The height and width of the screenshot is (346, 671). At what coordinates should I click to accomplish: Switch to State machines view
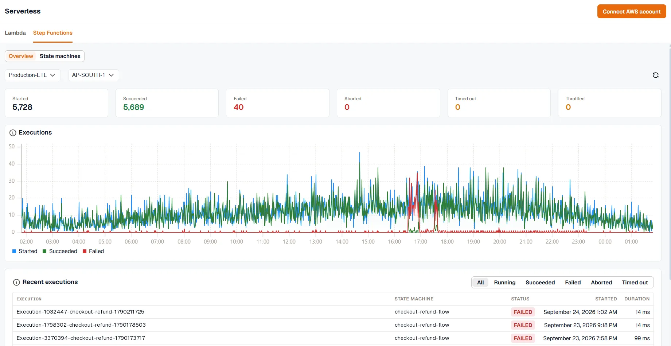pos(60,56)
